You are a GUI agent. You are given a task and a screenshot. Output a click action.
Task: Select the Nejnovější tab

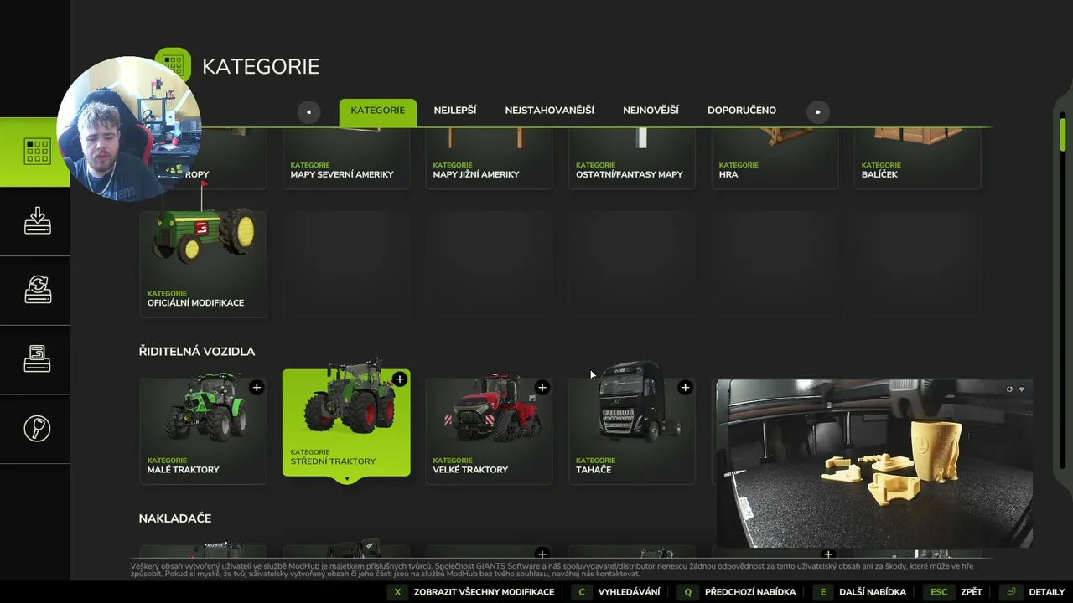pyautogui.click(x=651, y=111)
